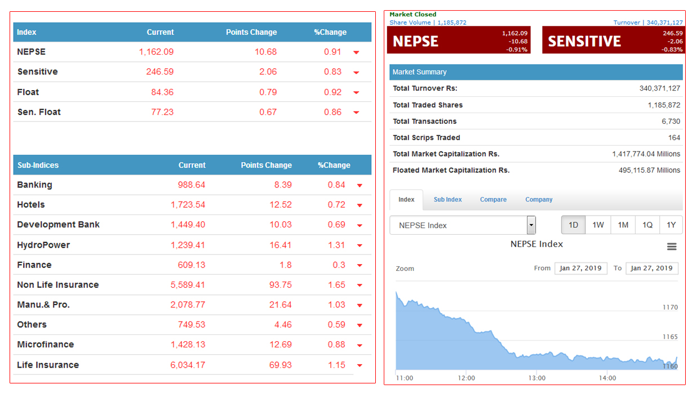Click the Points Change header in Index table

point(251,32)
